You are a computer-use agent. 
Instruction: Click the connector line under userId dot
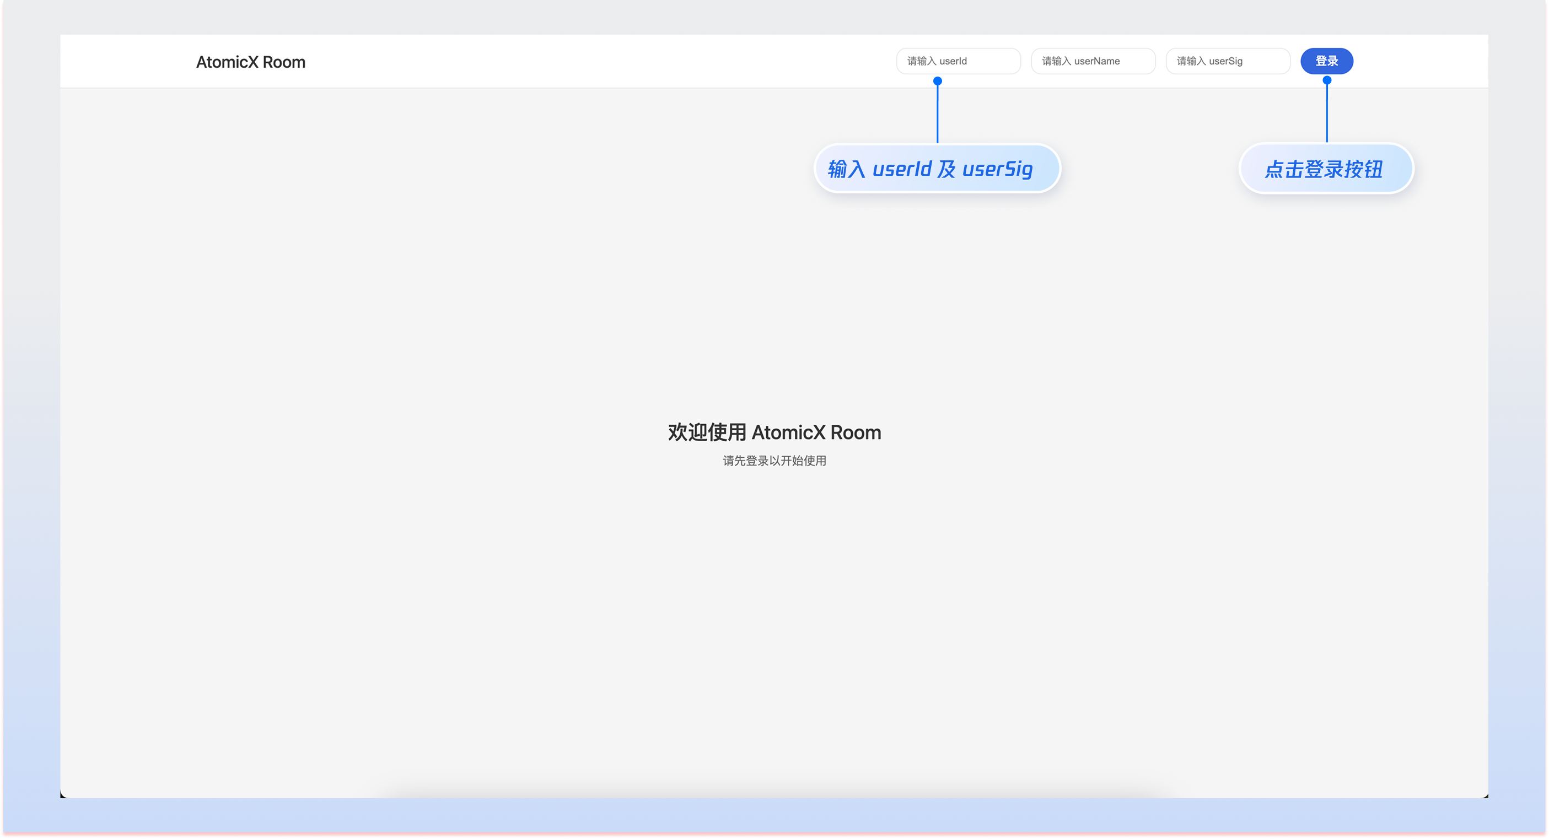click(x=938, y=114)
